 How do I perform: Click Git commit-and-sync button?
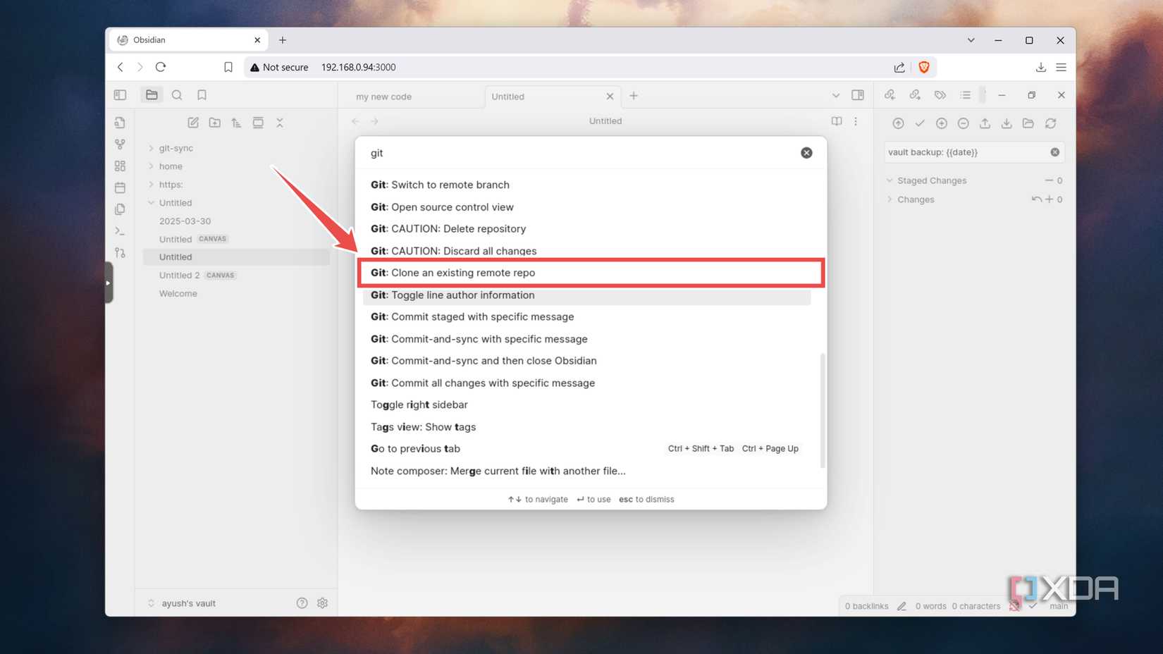[898, 123]
